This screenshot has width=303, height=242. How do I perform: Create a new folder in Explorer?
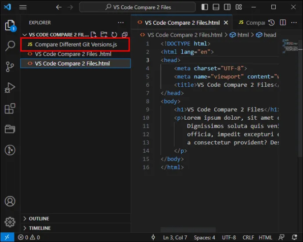coord(104,35)
